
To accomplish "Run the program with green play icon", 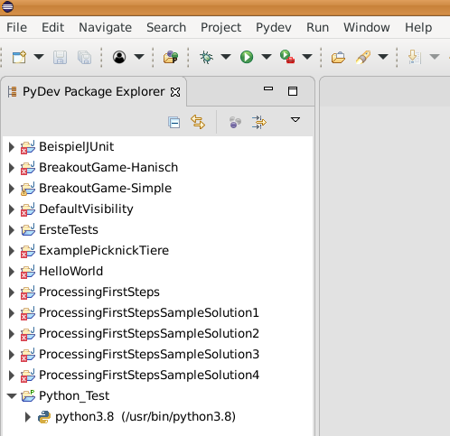I will (x=247, y=57).
